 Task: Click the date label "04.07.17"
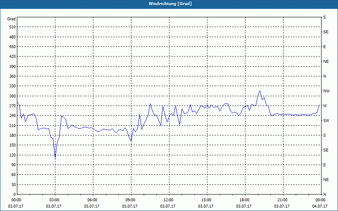(320, 206)
